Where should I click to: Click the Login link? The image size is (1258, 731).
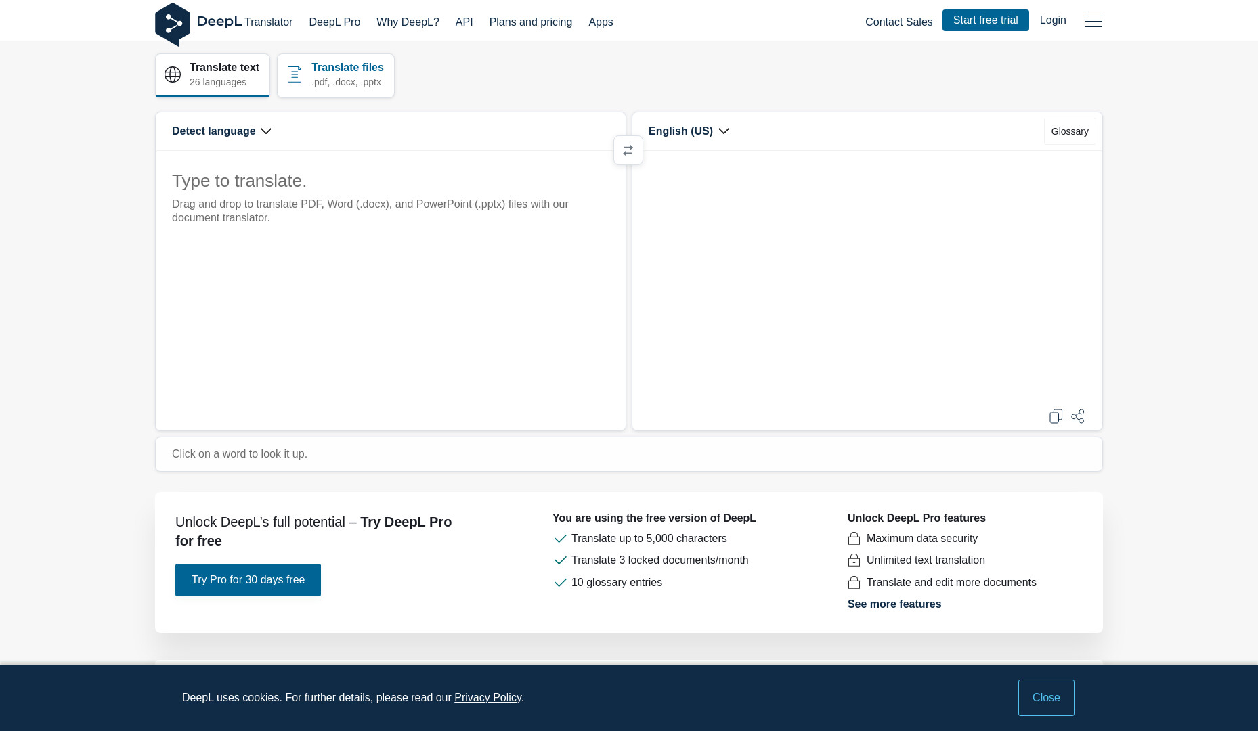(1053, 20)
